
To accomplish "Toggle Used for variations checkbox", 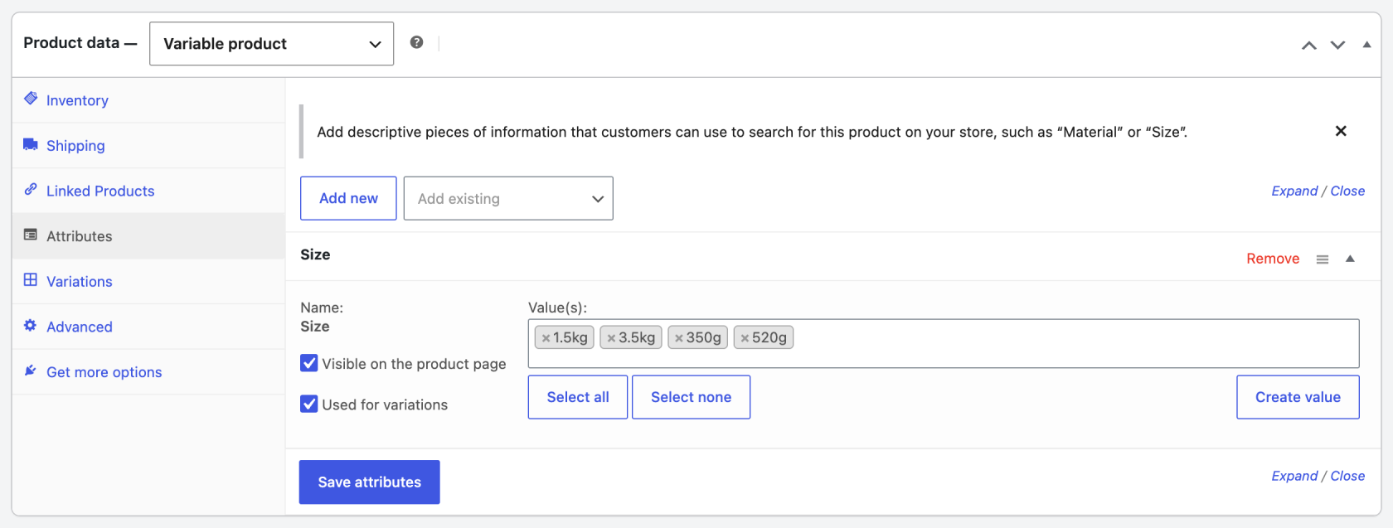I will 309,404.
